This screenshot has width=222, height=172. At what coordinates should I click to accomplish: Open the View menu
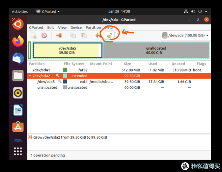(62, 27)
